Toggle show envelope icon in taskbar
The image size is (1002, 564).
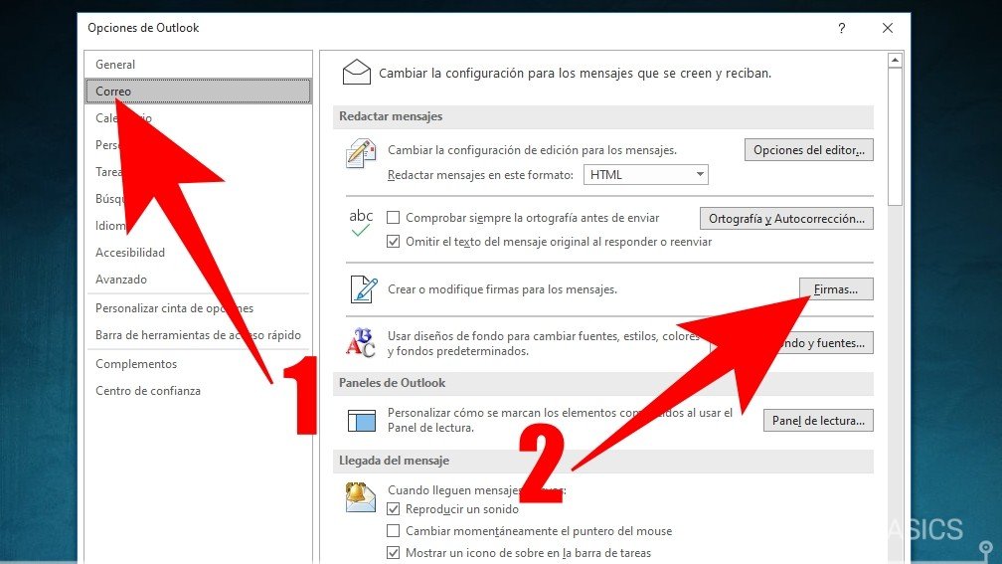tap(394, 552)
